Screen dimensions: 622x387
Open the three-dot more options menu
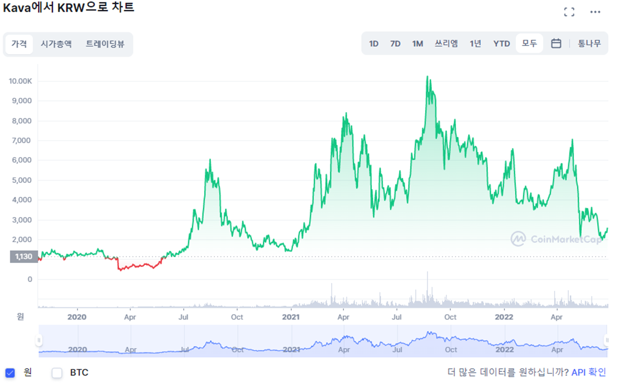coord(595,12)
